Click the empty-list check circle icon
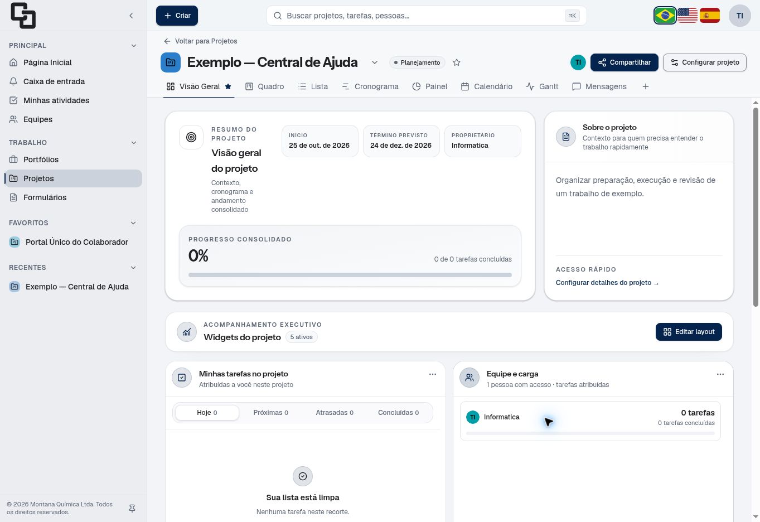This screenshot has height=522, width=760. pos(303,476)
